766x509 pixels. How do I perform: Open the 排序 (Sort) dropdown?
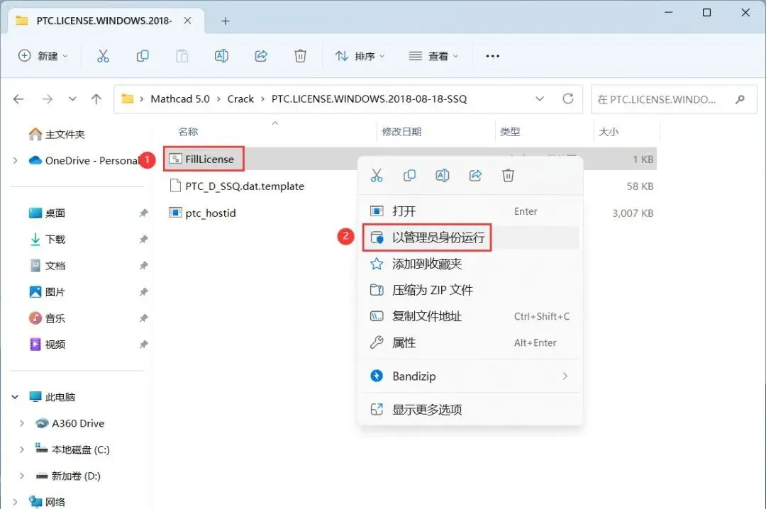pos(360,56)
